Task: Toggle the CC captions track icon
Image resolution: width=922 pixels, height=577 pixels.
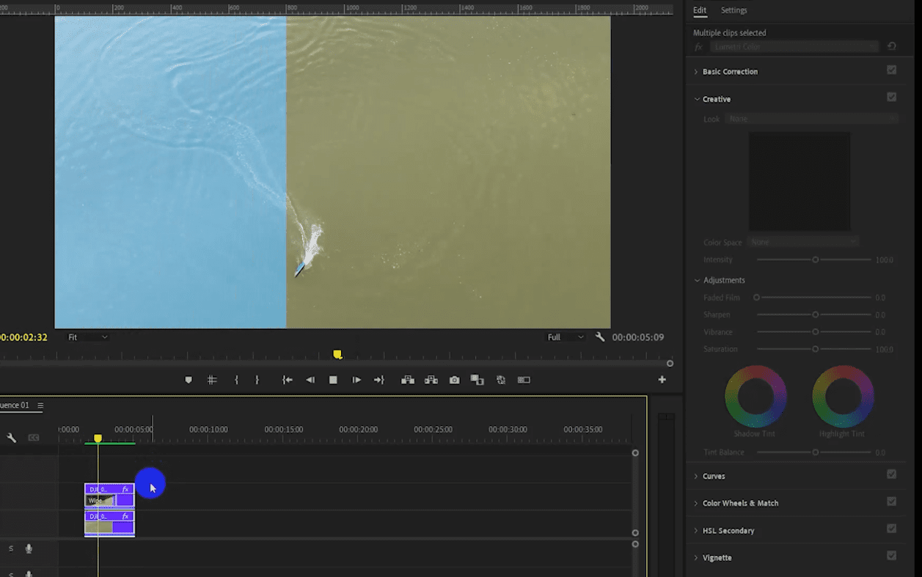Action: pyautogui.click(x=34, y=438)
